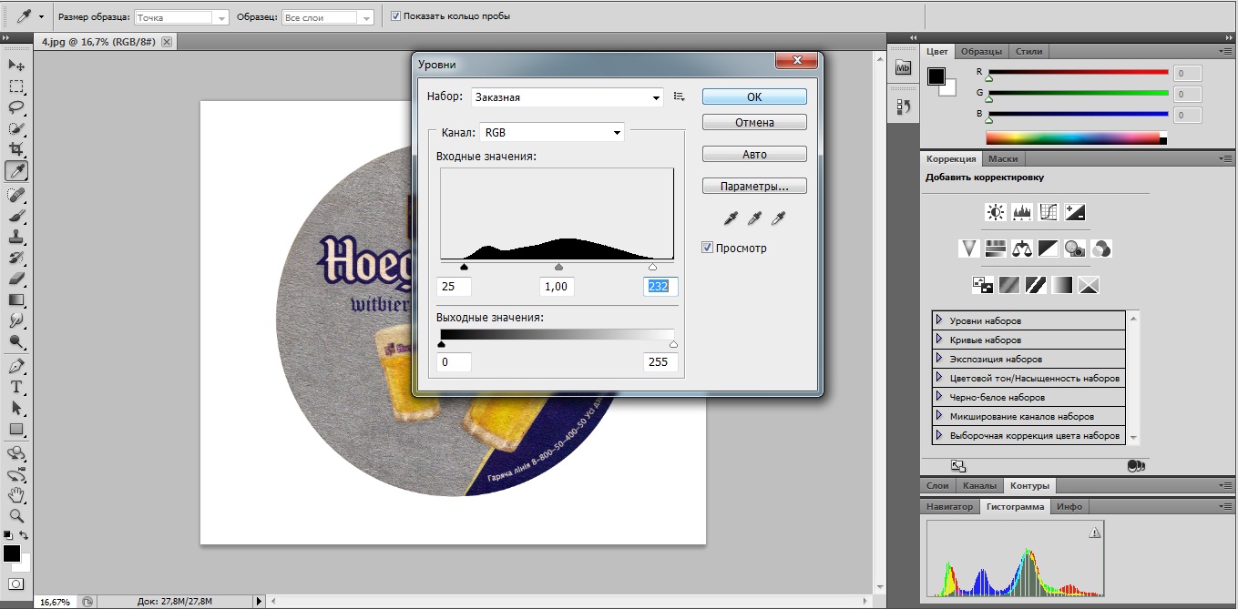The height and width of the screenshot is (609, 1238).
Task: Add Photo Filter adjustment icon
Action: 1075,248
